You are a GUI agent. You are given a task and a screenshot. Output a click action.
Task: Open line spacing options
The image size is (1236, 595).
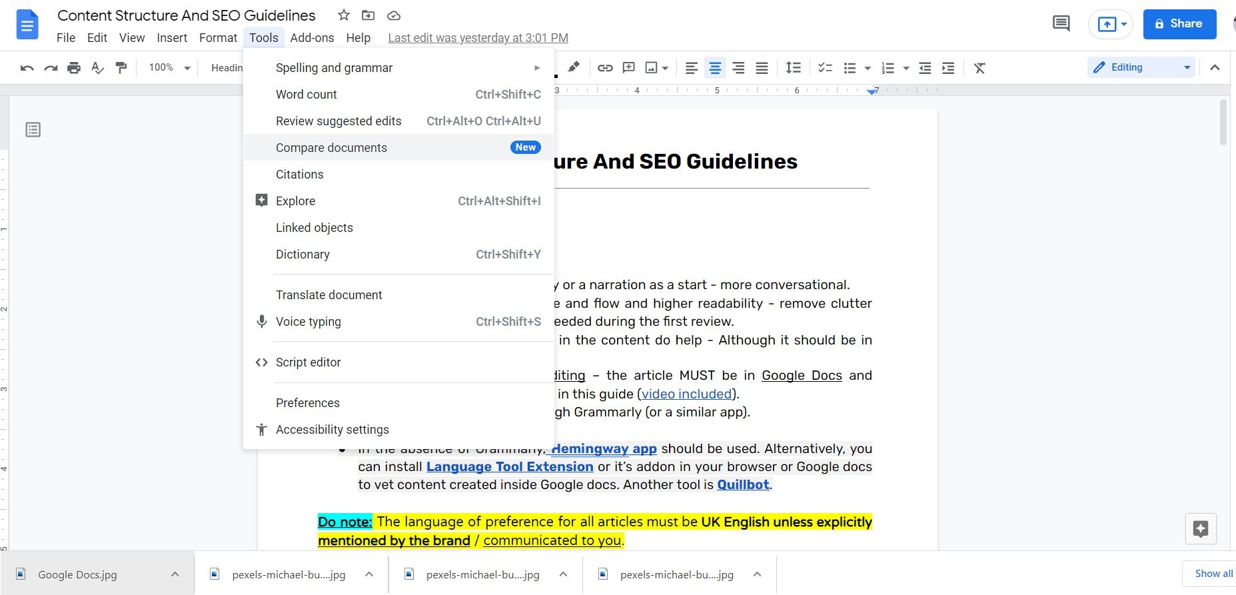[793, 68]
